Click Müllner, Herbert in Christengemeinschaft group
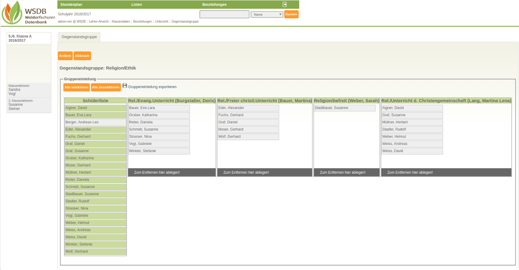The image size is (519, 270). click(x=412, y=122)
